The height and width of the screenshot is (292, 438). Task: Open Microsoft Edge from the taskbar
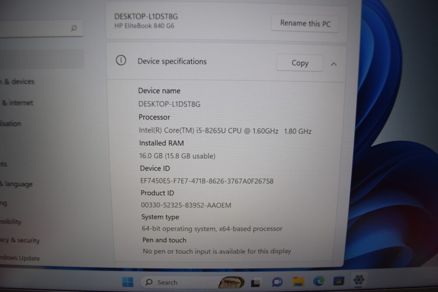click(x=318, y=281)
